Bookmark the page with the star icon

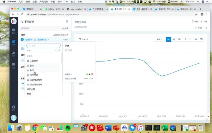[196, 14]
